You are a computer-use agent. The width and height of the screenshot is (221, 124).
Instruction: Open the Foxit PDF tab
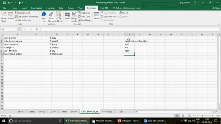tap(104, 8)
